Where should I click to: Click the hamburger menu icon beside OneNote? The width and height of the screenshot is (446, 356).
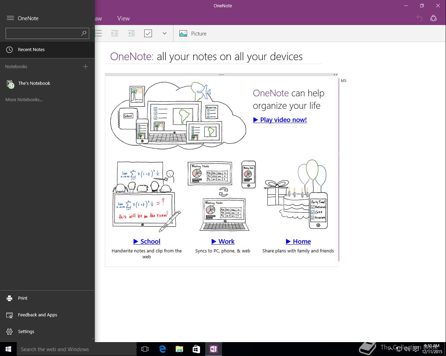point(10,18)
